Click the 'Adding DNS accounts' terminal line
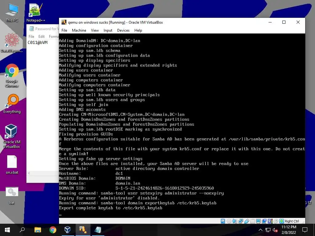 tap(82, 110)
